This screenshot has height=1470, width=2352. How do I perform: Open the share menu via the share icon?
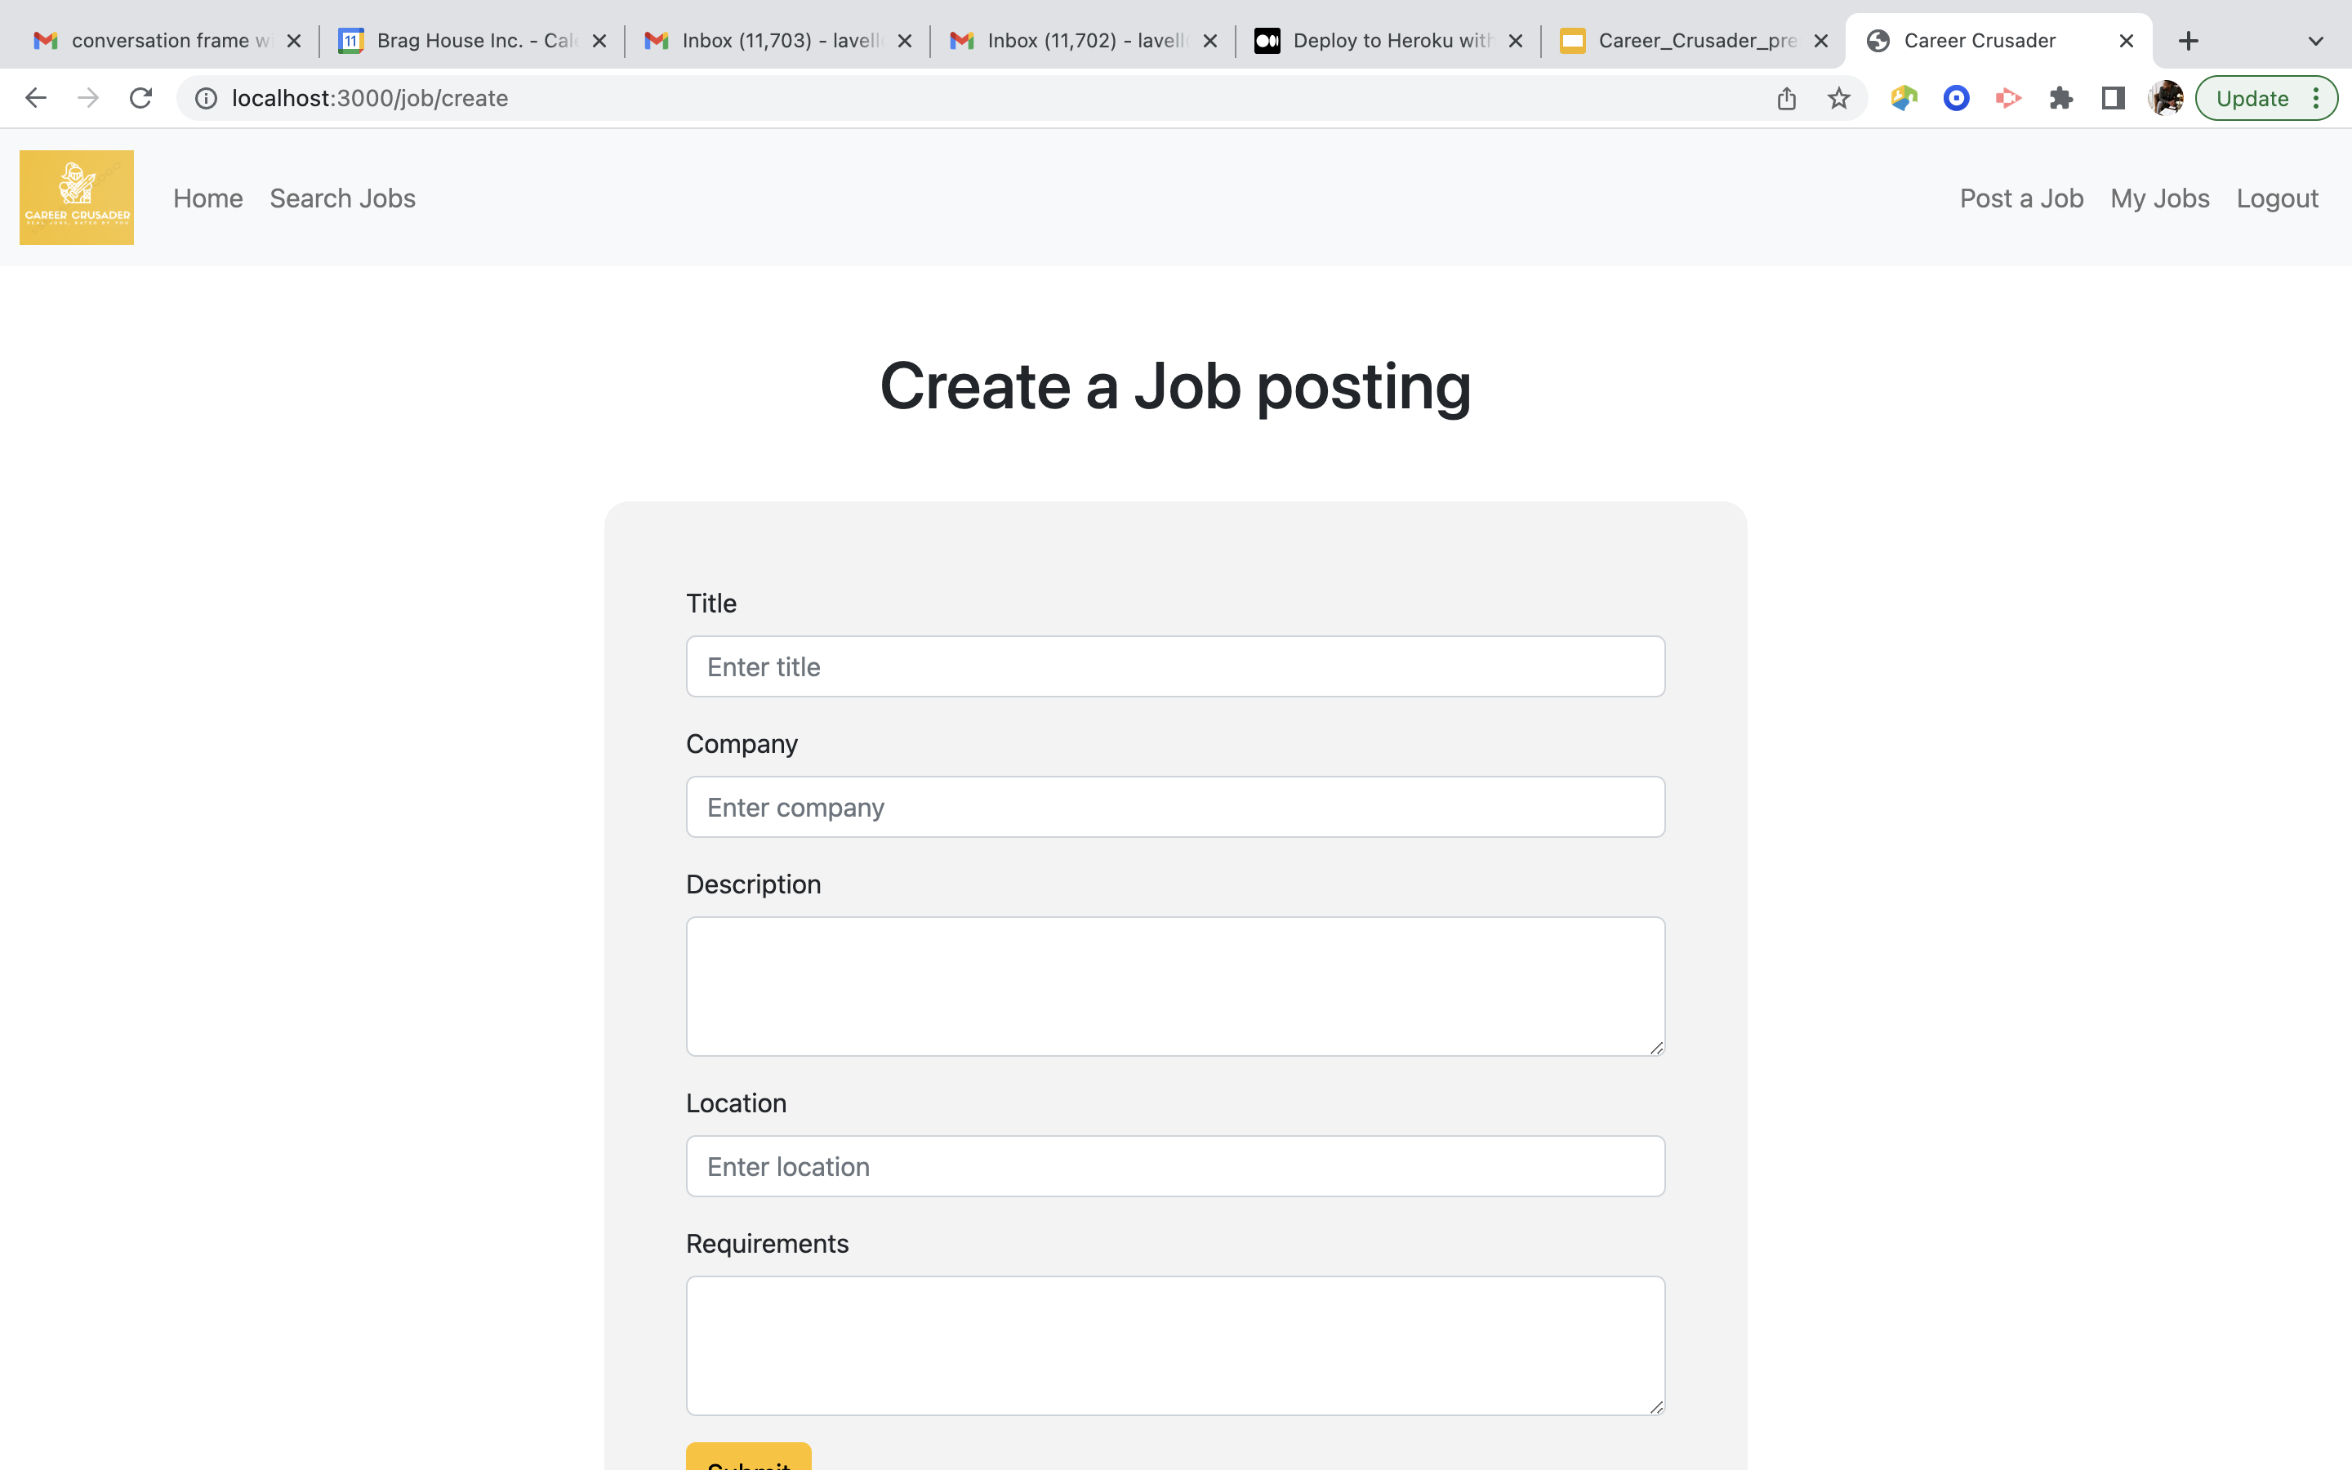(1785, 97)
